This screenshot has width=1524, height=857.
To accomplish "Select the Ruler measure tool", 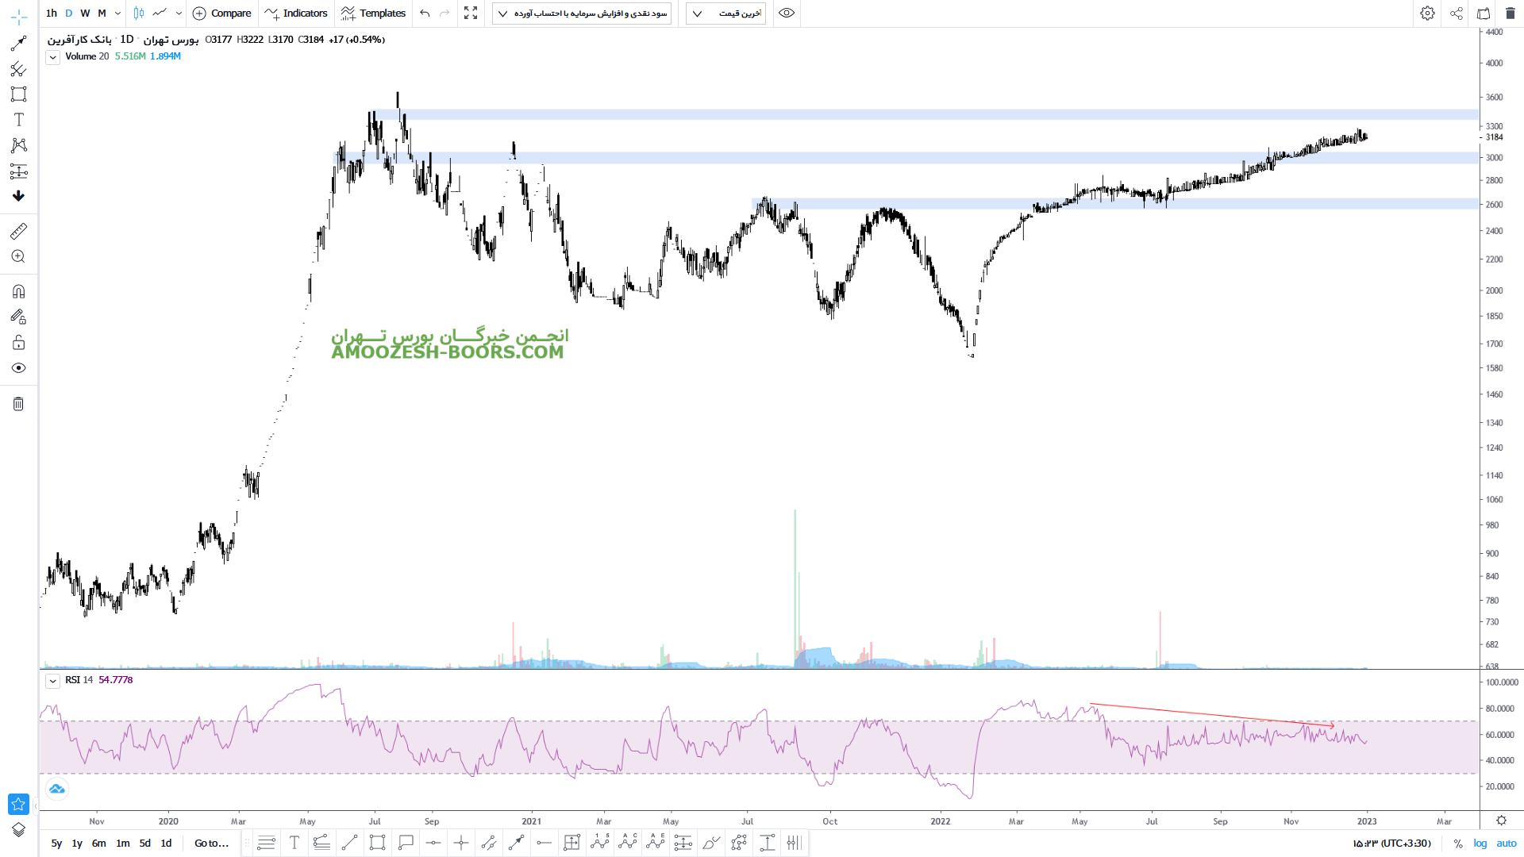I will [19, 231].
